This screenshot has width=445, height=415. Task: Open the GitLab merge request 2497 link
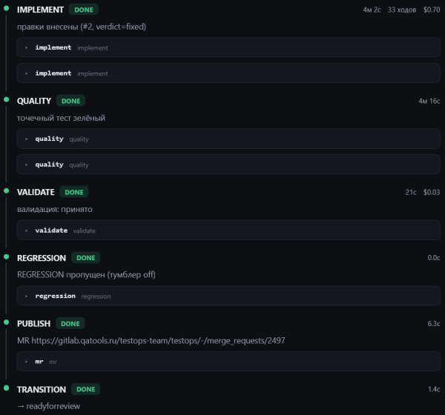click(158, 340)
